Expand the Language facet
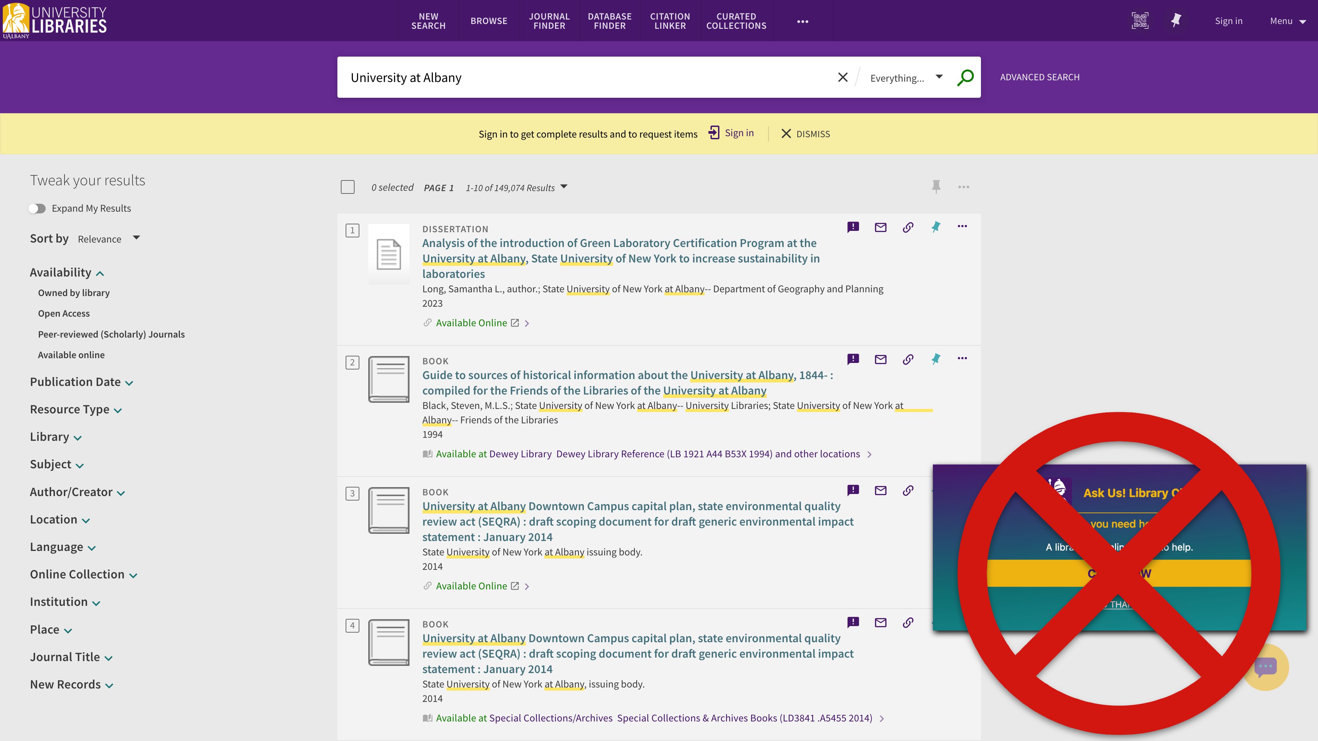Screen dimensions: 1318x741 coord(62,547)
